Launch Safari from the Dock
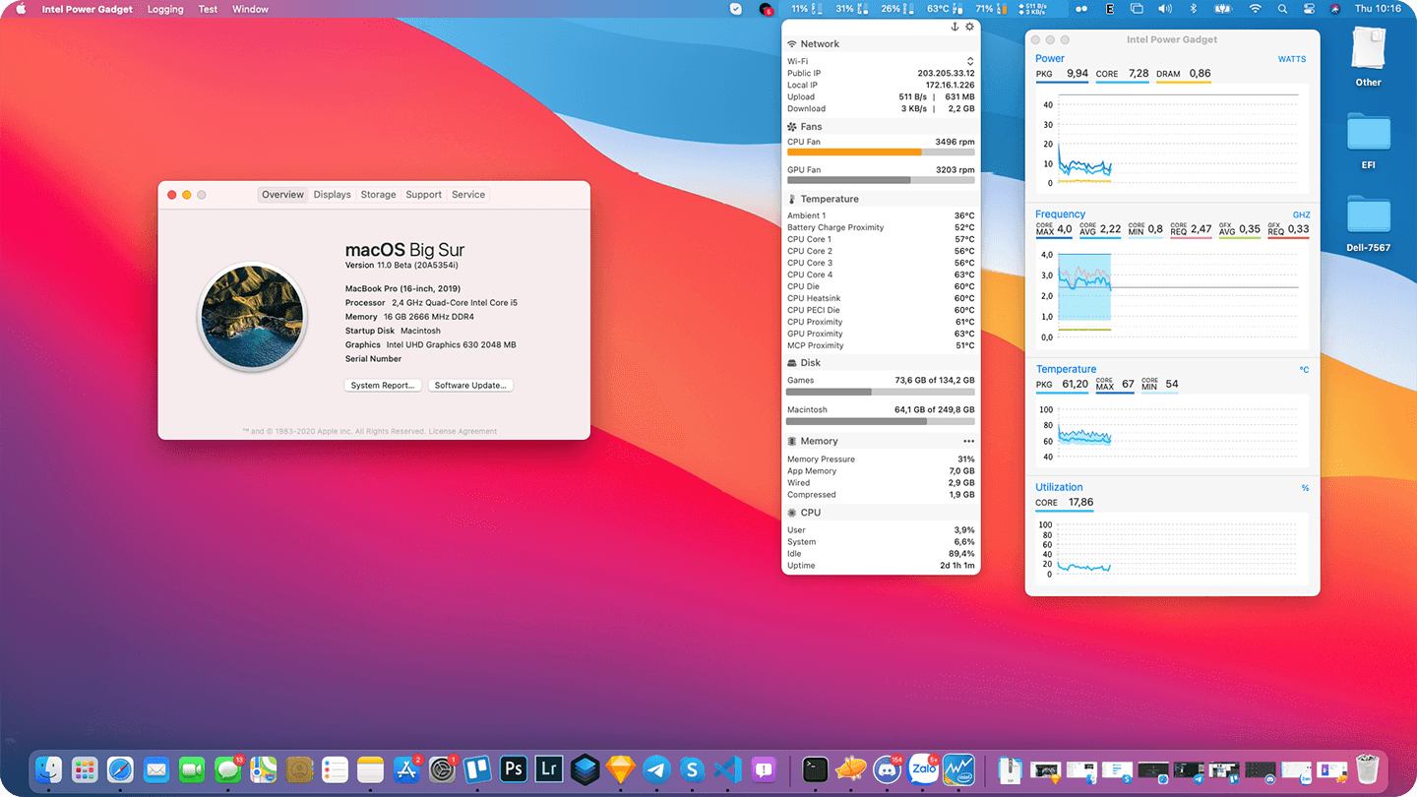Viewport: 1417px width, 797px height. point(120,769)
